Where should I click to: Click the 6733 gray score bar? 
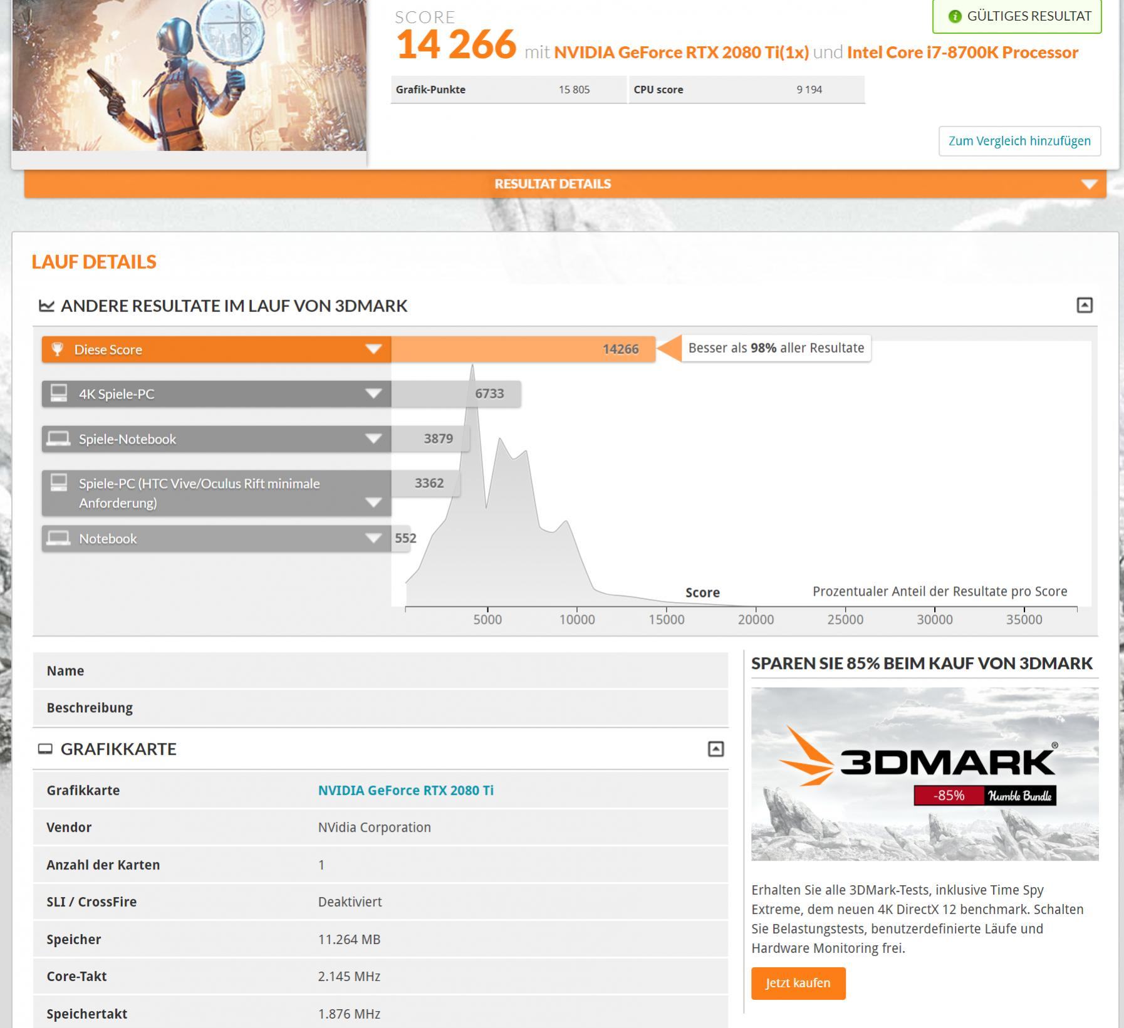[456, 393]
